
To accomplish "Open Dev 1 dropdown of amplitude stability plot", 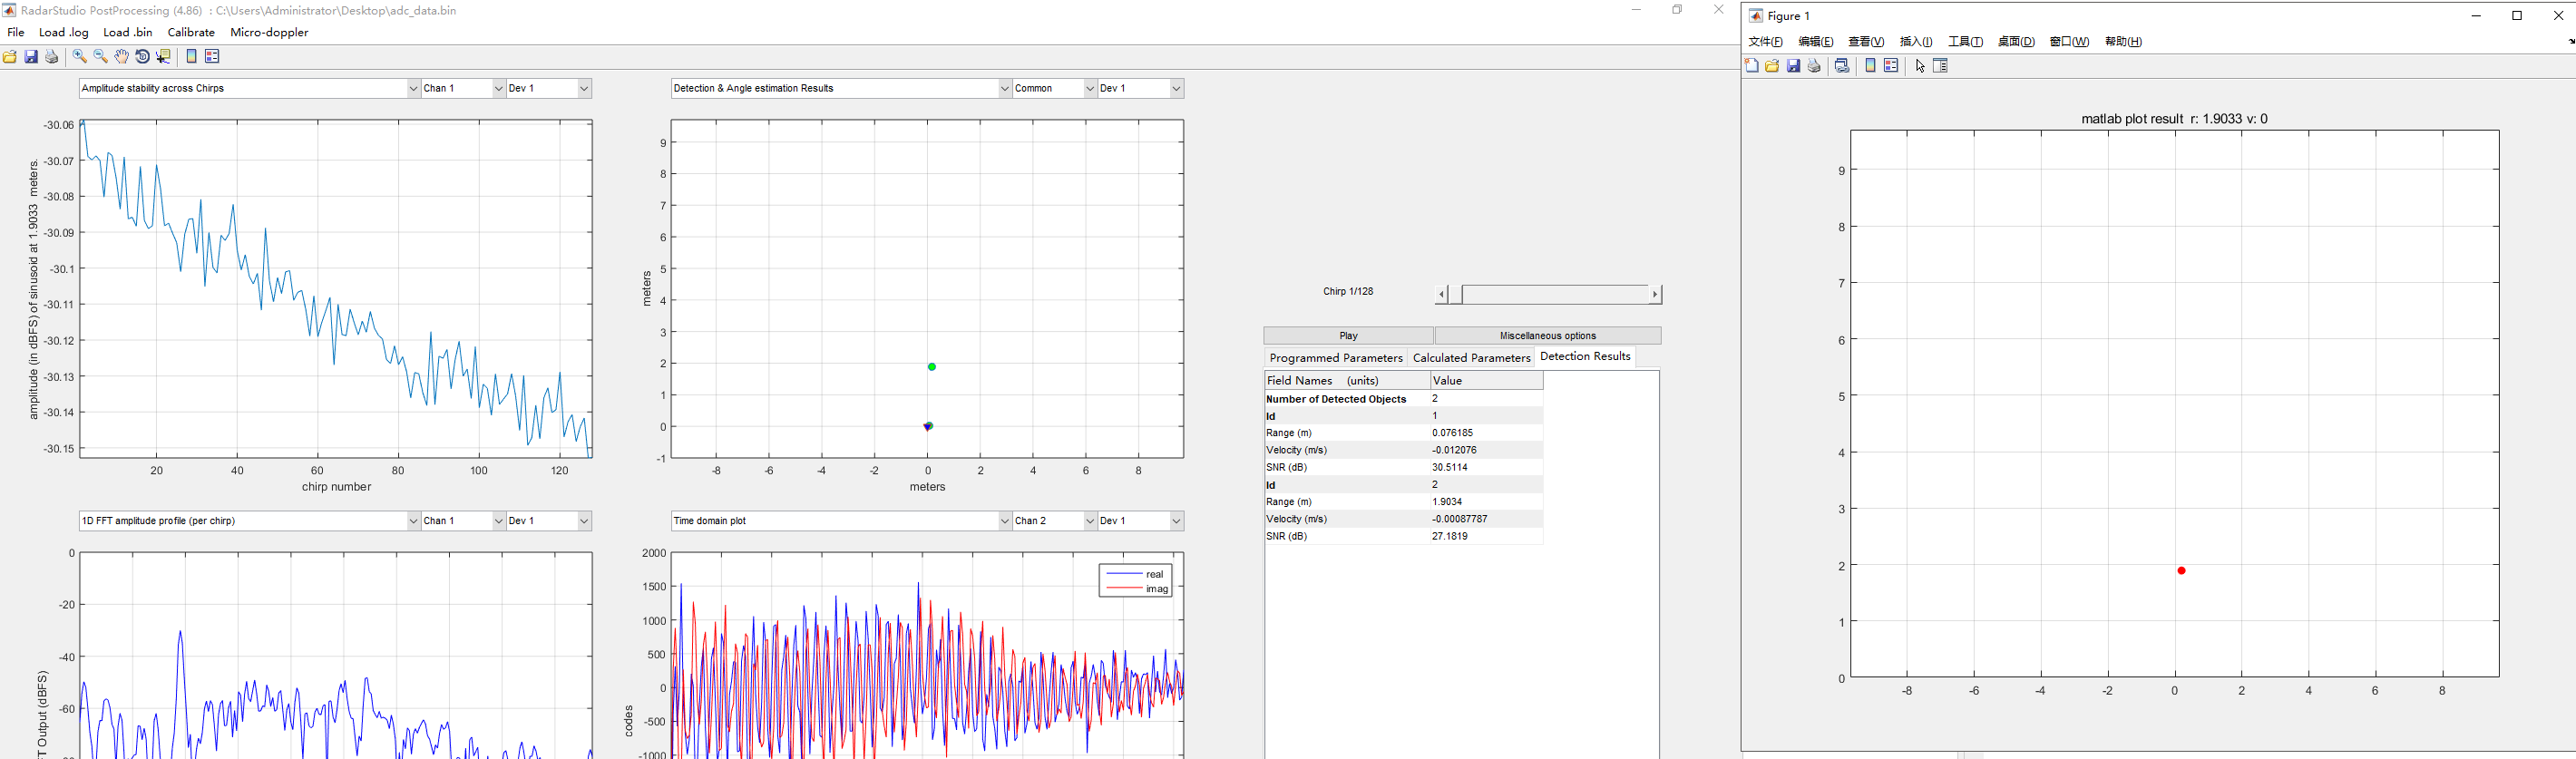I will 549,88.
